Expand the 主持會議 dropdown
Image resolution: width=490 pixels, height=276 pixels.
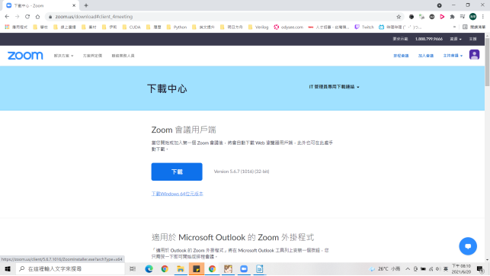point(453,56)
